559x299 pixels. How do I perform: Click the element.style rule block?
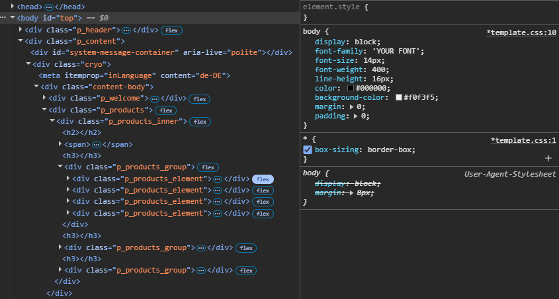pos(429,13)
